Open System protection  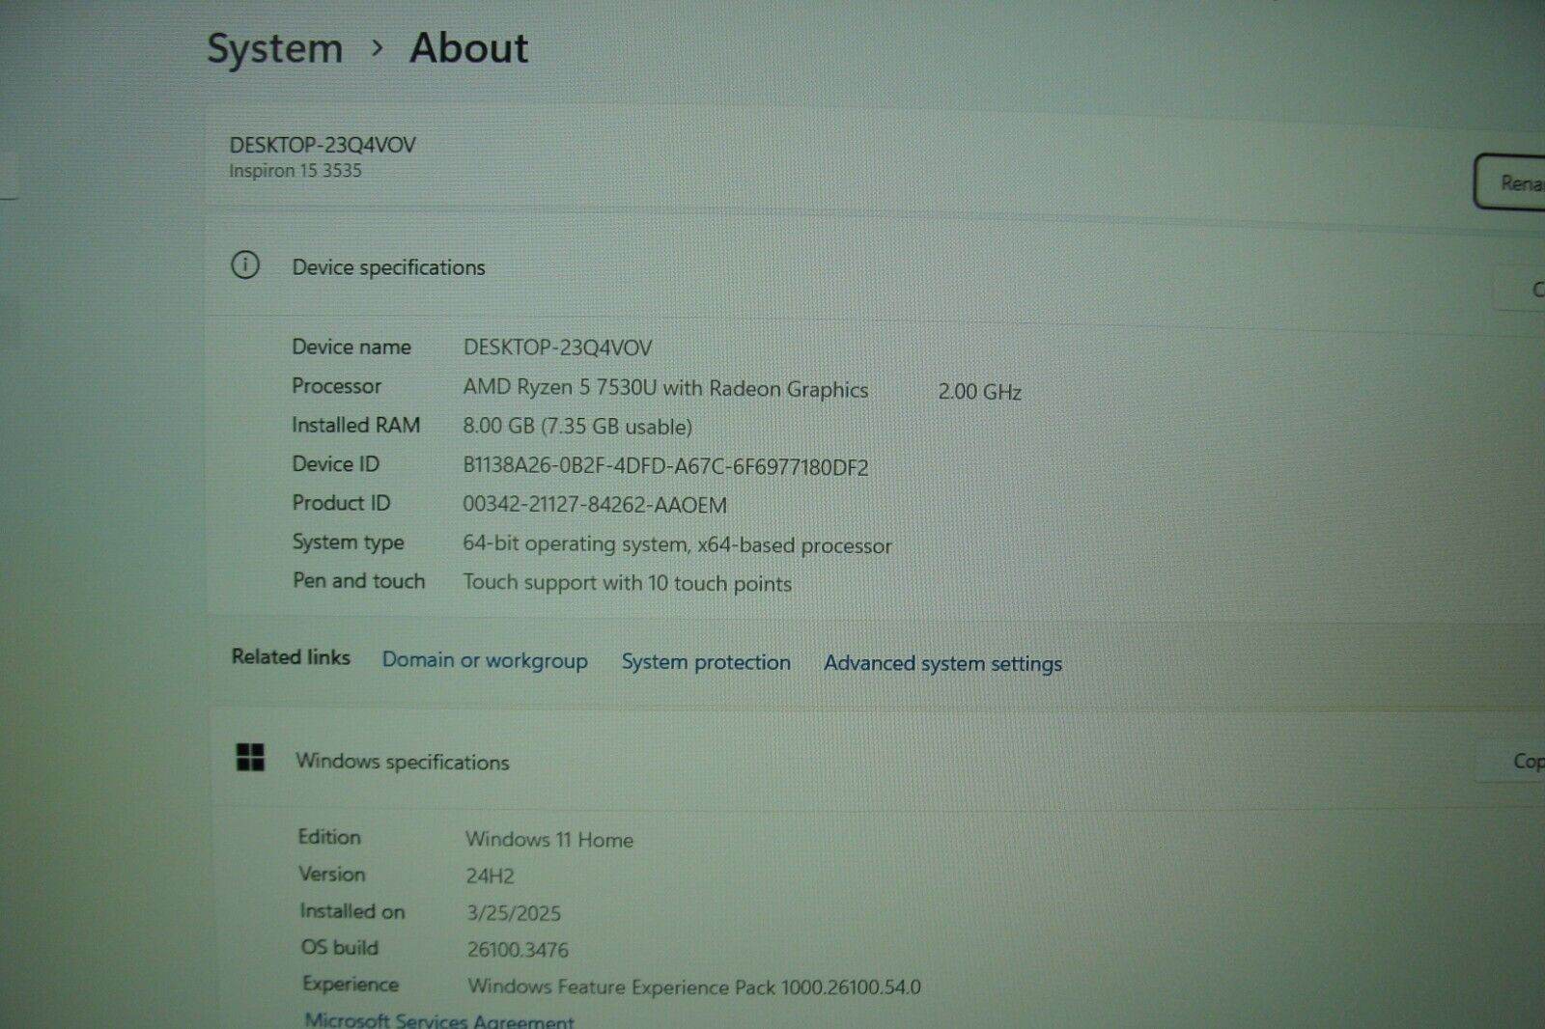[706, 662]
